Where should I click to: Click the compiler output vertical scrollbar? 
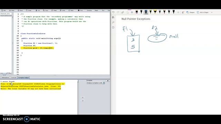coord(78,97)
